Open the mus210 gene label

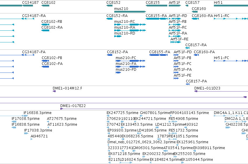click(121, 8)
